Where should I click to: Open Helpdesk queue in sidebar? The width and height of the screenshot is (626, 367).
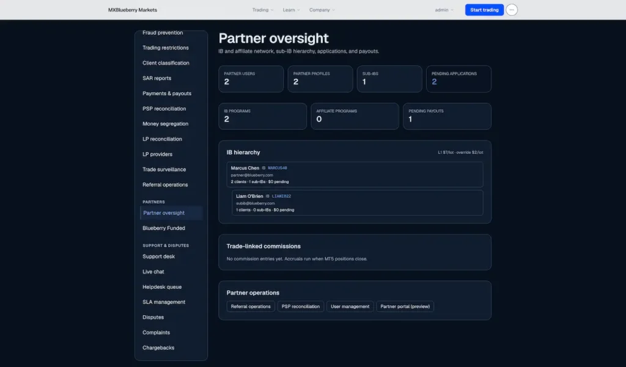click(161, 287)
